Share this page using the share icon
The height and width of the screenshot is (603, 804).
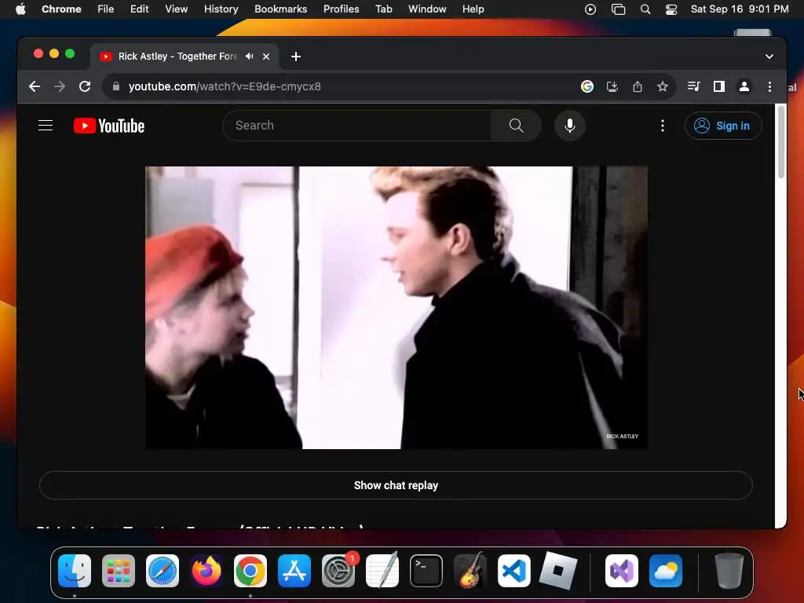pyautogui.click(x=638, y=86)
